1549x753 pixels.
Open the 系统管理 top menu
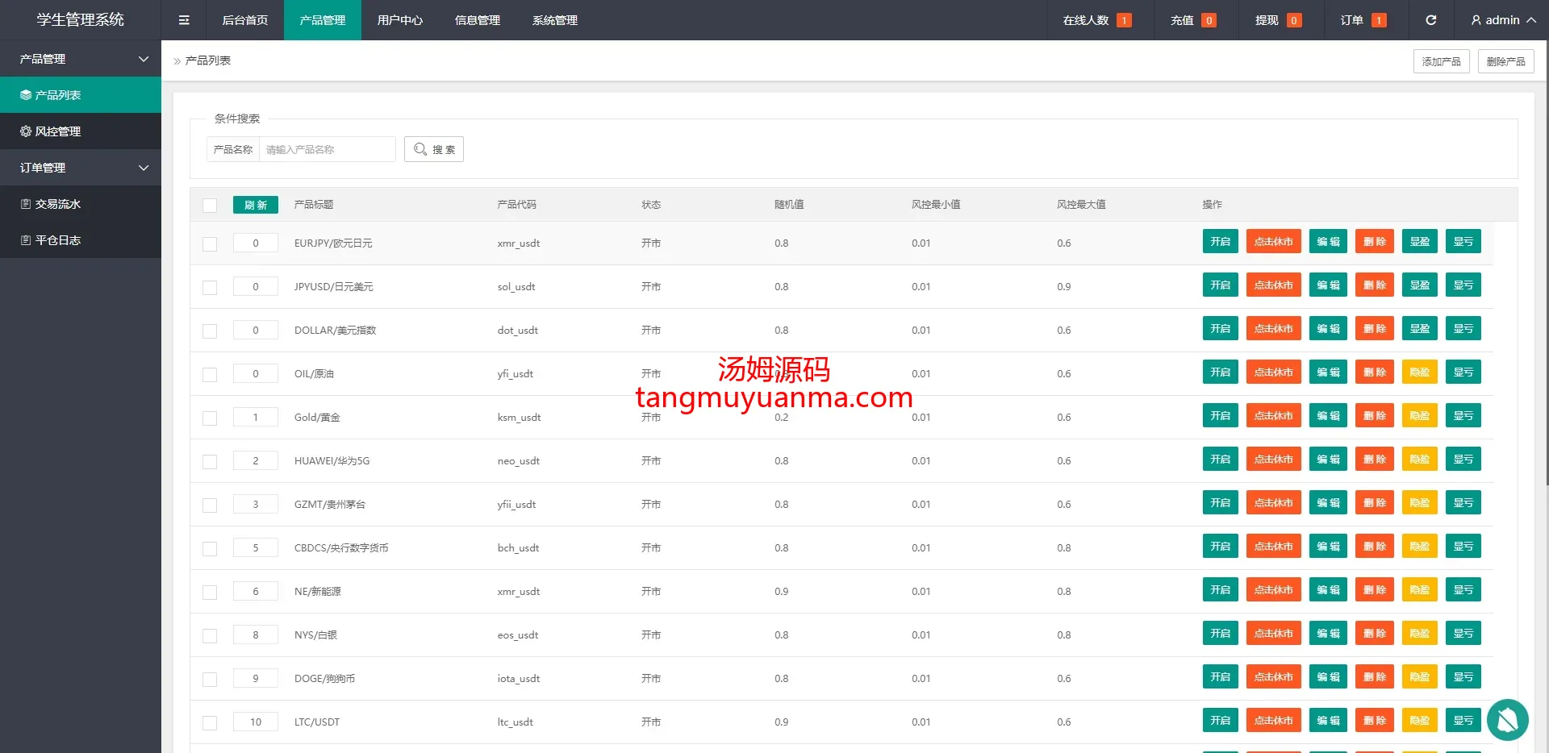(x=554, y=20)
